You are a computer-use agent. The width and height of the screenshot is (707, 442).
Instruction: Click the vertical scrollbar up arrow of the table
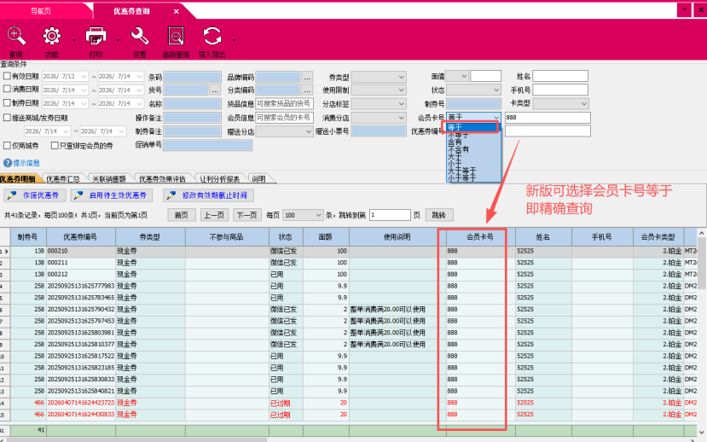pos(701,233)
